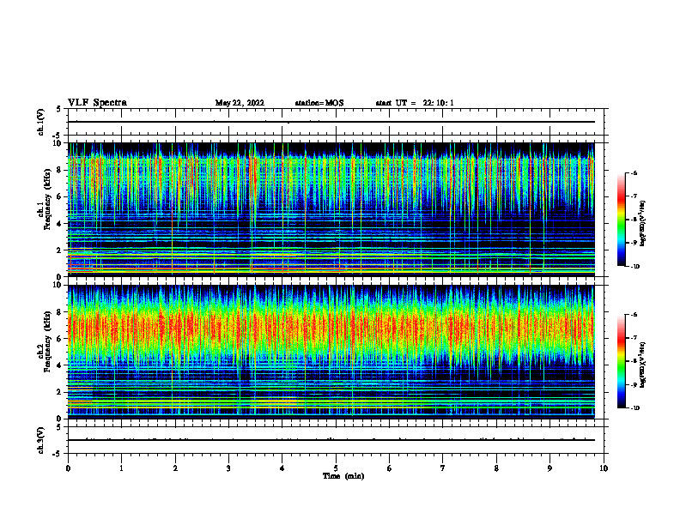
Task: Click the ch.1 Frequency (kHz) axis label
Action: coord(44,197)
